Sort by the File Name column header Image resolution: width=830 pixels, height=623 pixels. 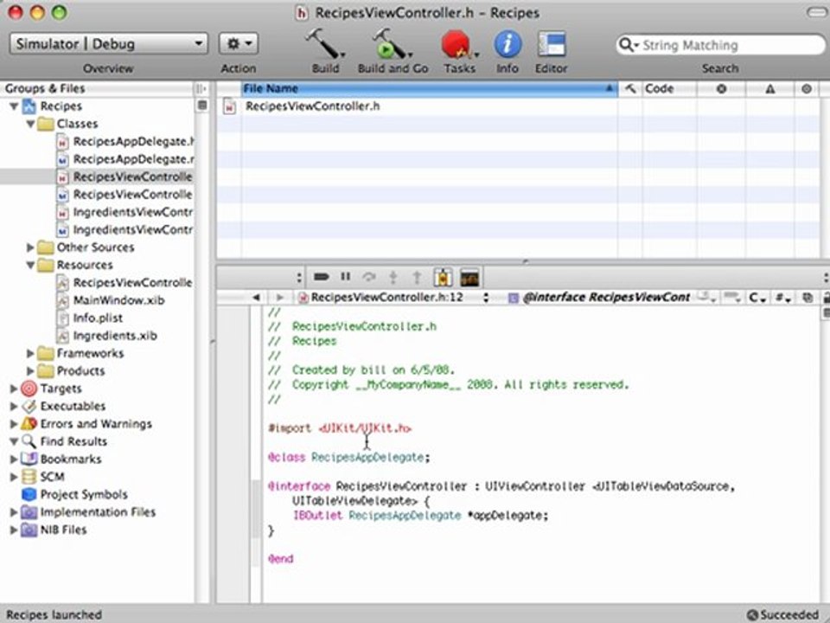click(x=430, y=88)
